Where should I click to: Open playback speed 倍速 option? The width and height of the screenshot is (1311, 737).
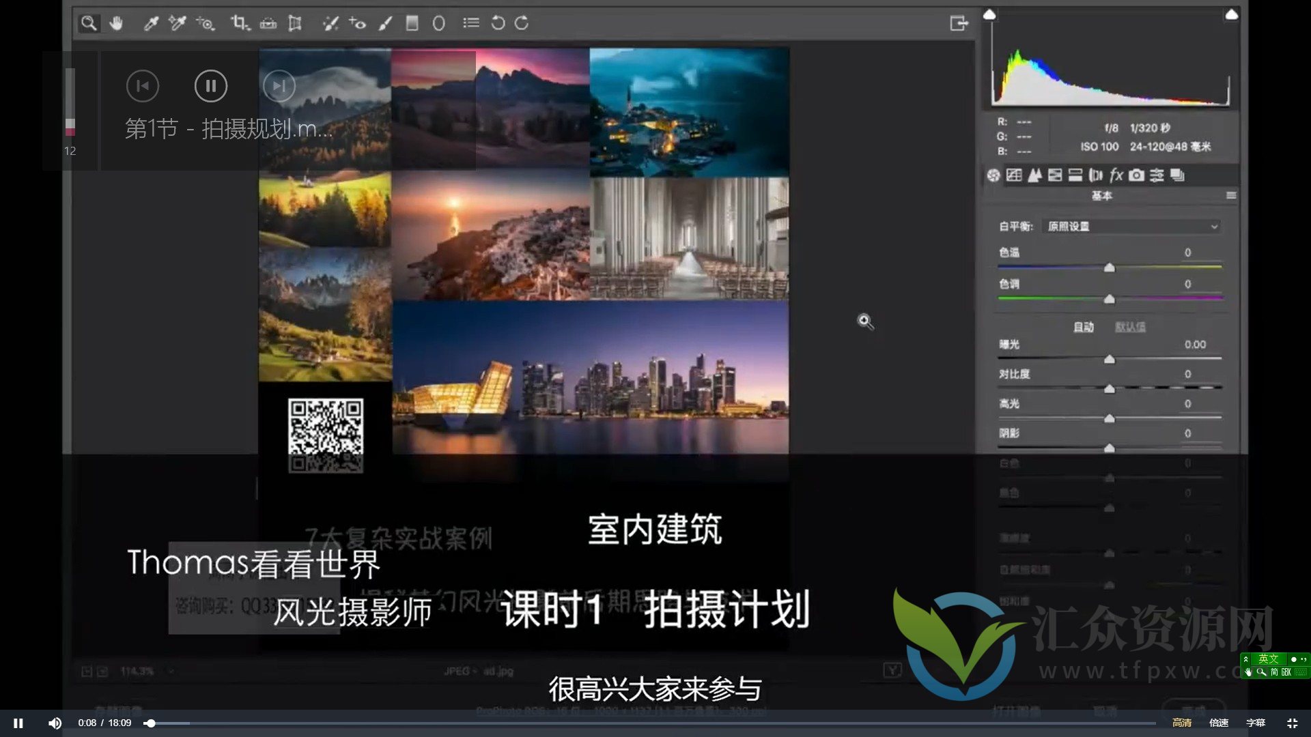pos(1219,723)
